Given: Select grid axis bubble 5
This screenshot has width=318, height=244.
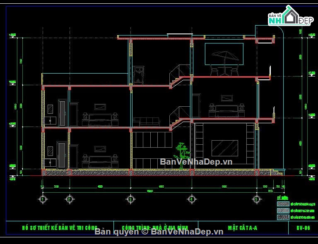Looking at the screenshot, I should (x=256, y=199).
